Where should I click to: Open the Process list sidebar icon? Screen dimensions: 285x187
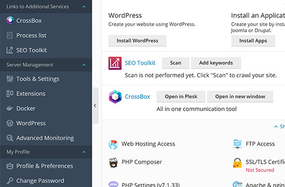click(x=9, y=35)
